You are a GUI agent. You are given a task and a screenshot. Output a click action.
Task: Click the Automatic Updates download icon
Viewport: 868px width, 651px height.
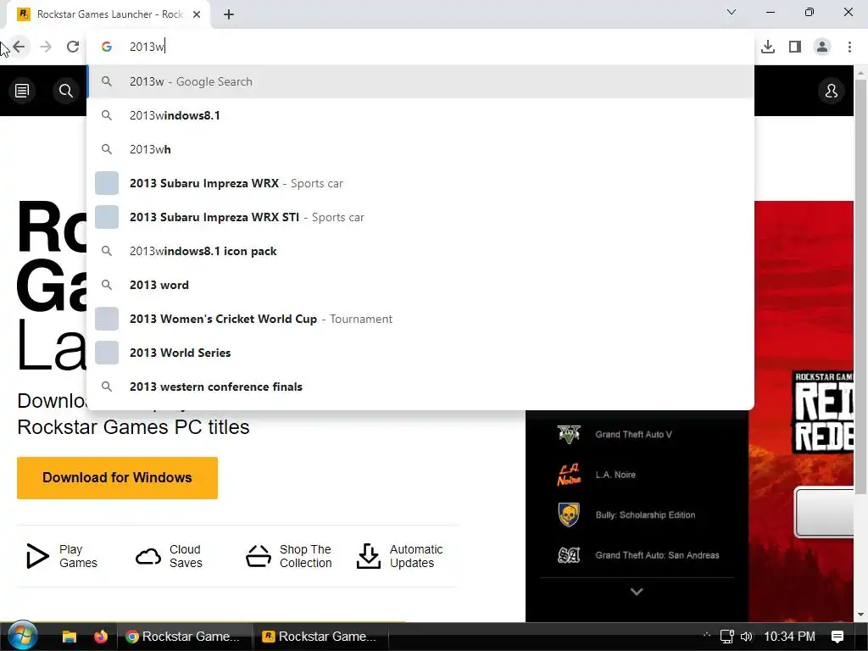click(368, 556)
